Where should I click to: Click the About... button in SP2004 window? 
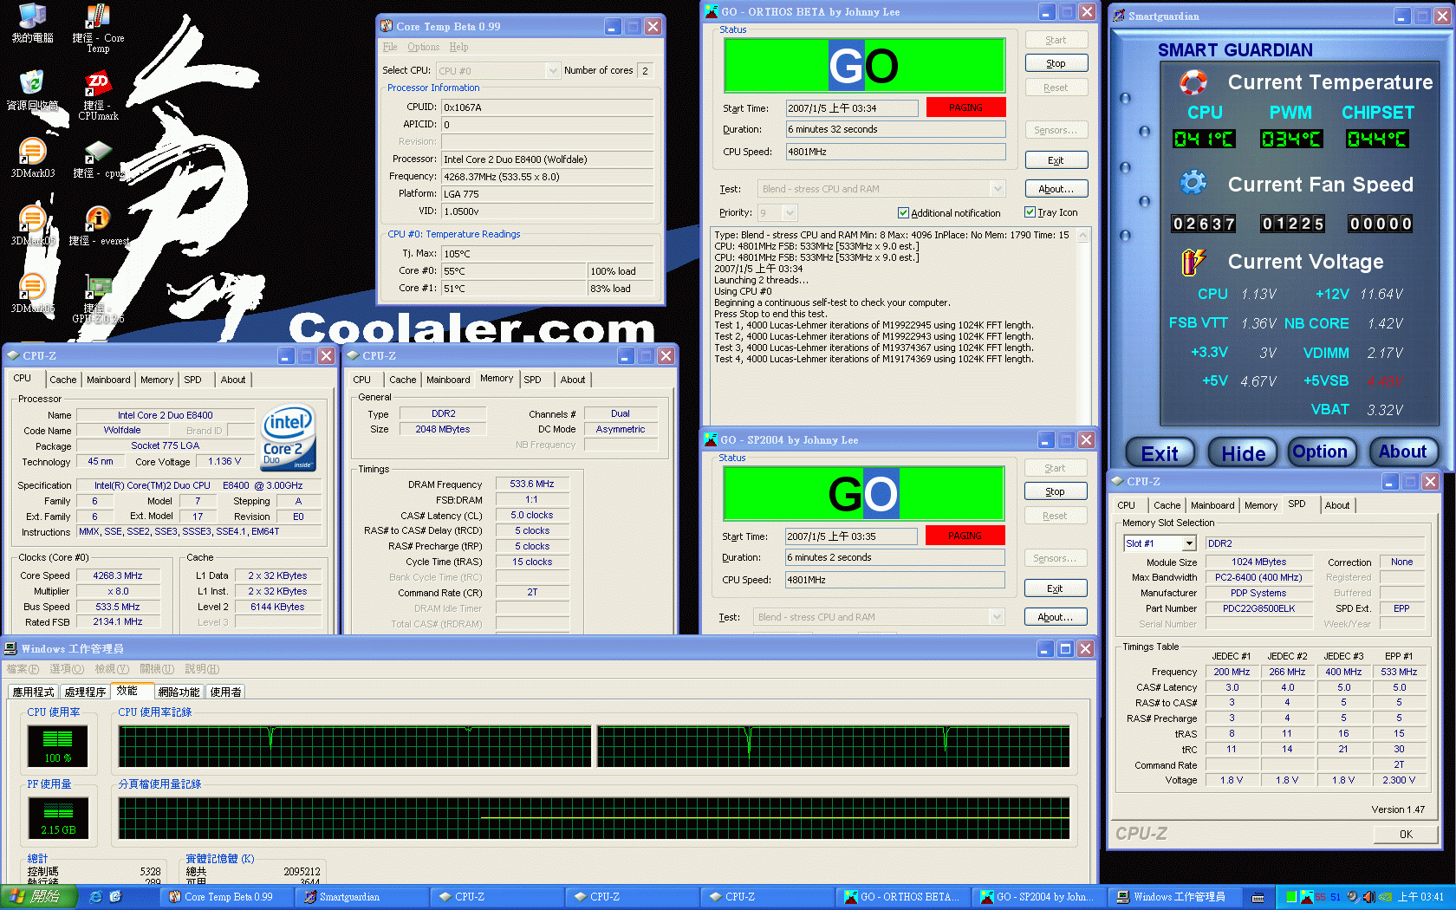click(1055, 617)
